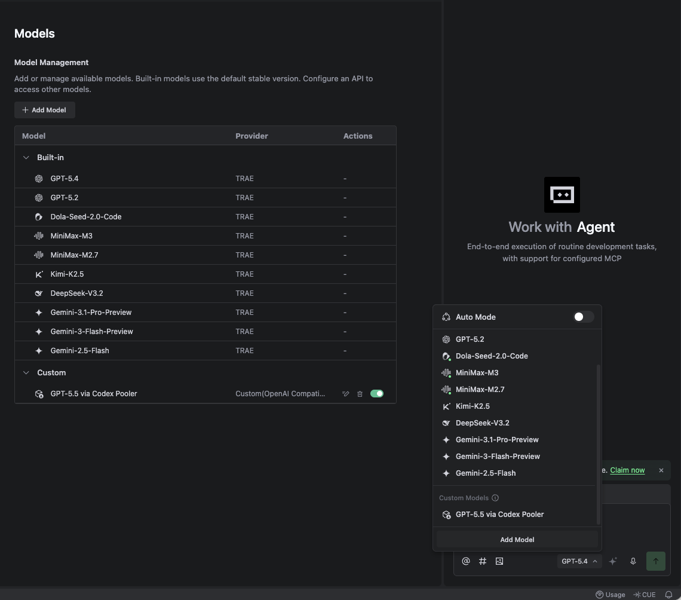The width and height of the screenshot is (681, 600).
Task: Click the Agent logo thumbnail
Action: [562, 195]
